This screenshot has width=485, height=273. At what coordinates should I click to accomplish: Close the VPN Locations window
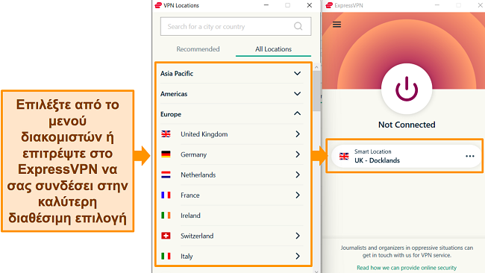point(310,5)
